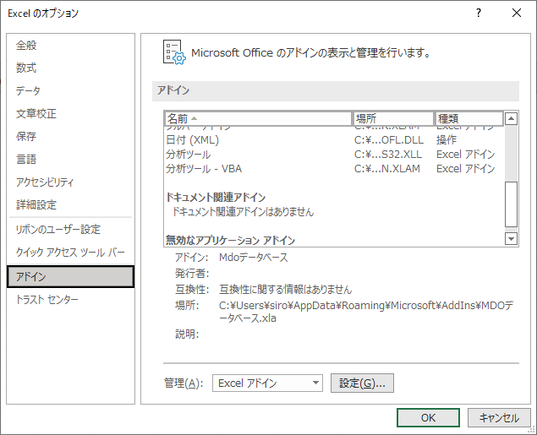Close the Excel のオプション dialog
Screen dimensions: 537x435
point(517,13)
